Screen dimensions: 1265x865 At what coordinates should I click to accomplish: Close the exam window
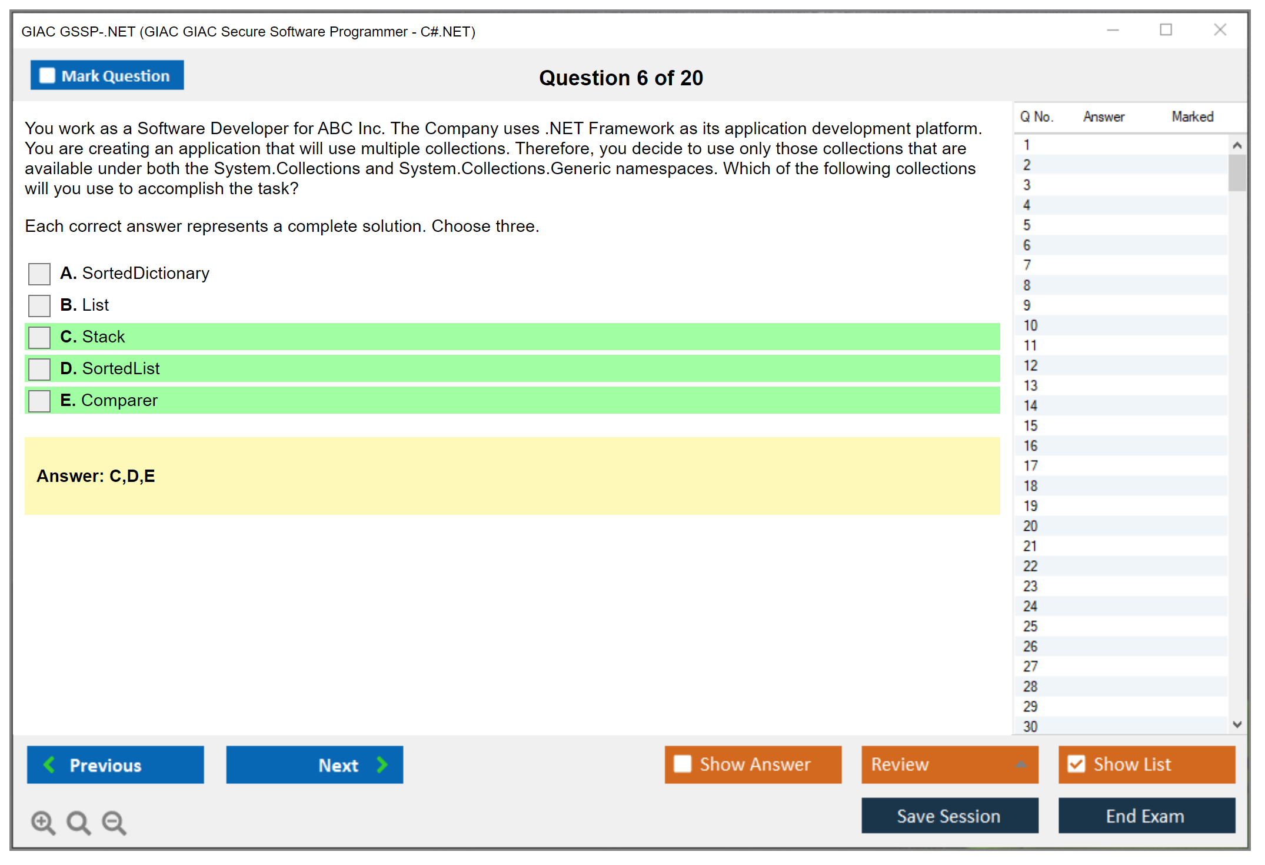click(1220, 30)
